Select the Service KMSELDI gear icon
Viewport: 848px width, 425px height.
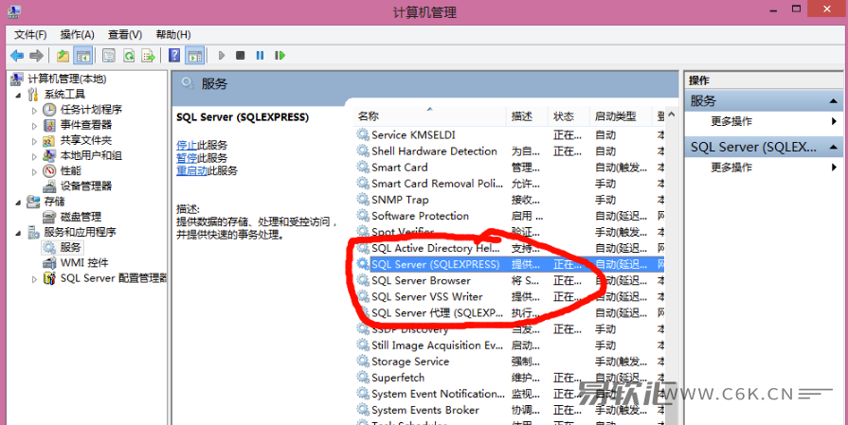point(362,134)
